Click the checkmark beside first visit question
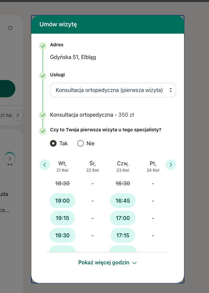Image resolution: width=209 pixels, height=293 pixels. tap(43, 131)
